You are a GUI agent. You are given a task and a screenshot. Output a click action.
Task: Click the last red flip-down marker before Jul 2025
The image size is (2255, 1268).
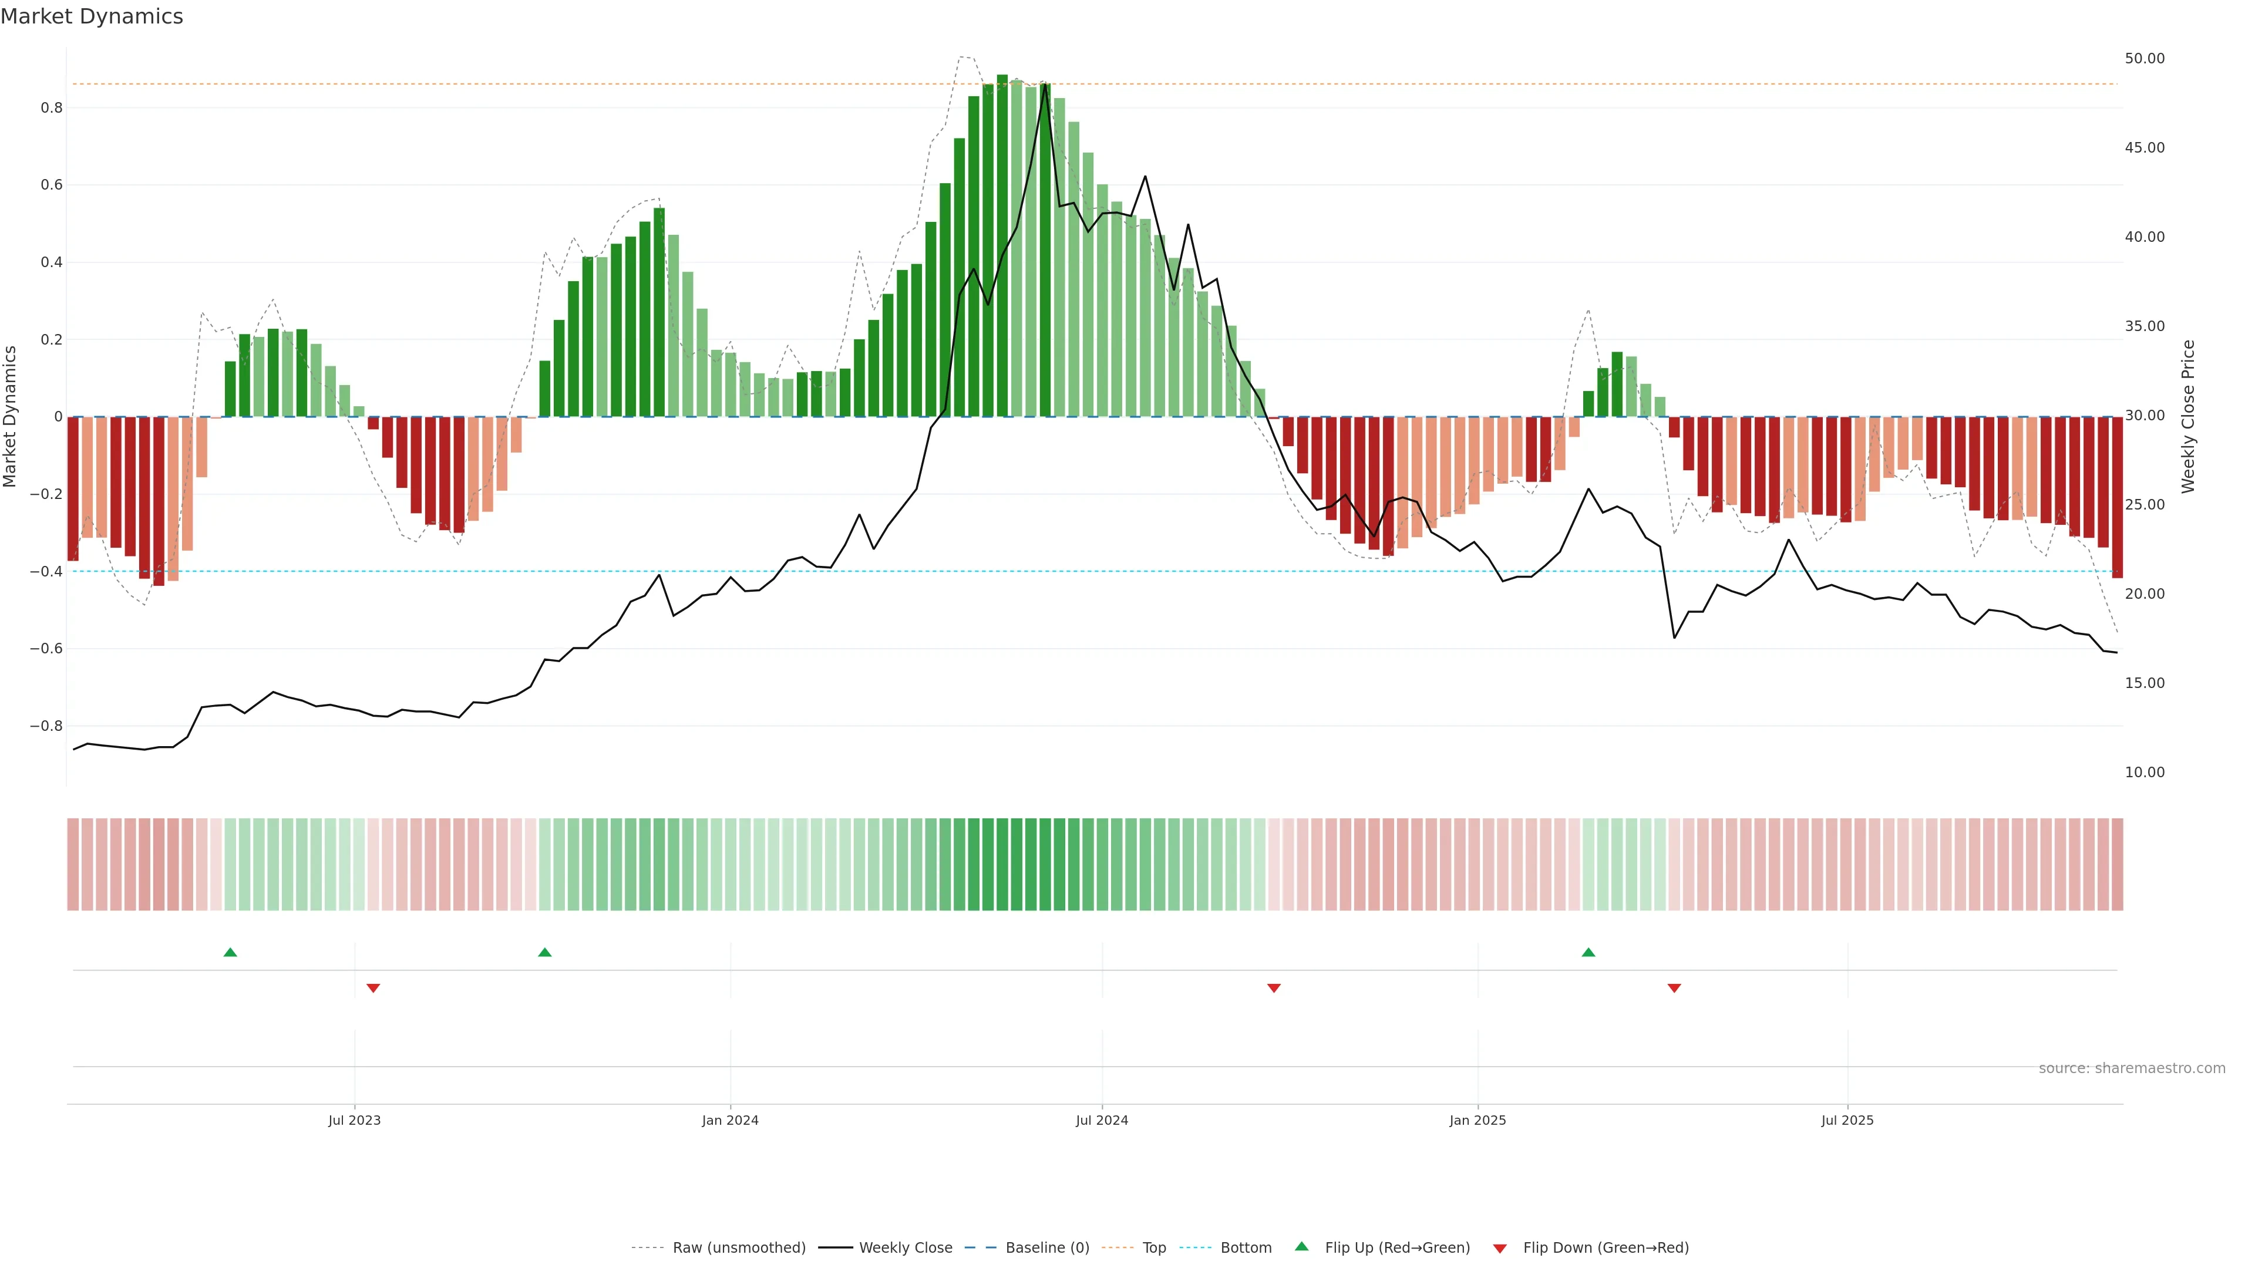pyautogui.click(x=1674, y=988)
